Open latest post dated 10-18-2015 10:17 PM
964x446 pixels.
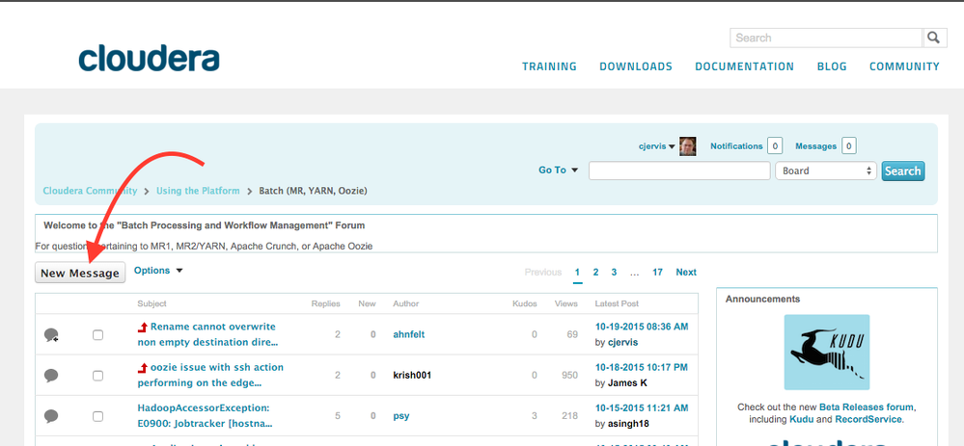[642, 367]
